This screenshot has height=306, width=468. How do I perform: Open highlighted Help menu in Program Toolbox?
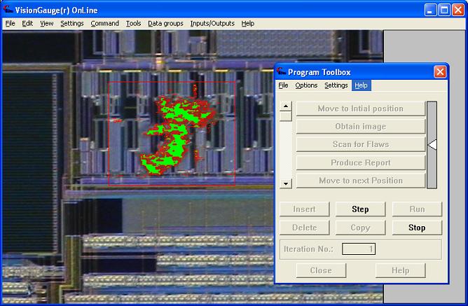361,85
